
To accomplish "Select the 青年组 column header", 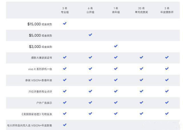I will point(116,10).
